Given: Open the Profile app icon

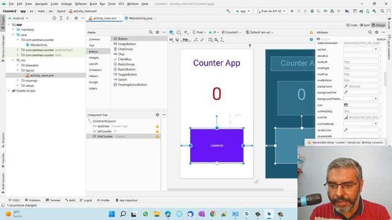Looking at the screenshot, I should (x=325, y=11).
